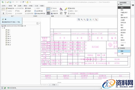Screen dimensions: 135x90
Task: Click the green status bar icon beside it
Action: (x=5, y=88)
